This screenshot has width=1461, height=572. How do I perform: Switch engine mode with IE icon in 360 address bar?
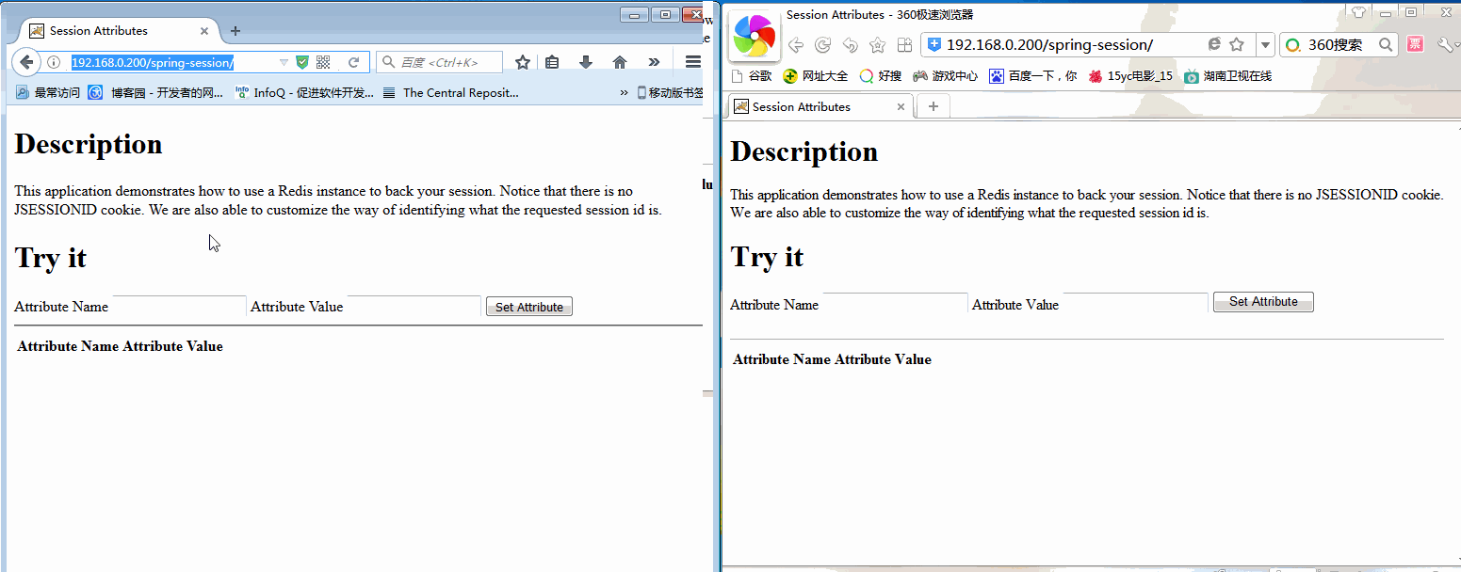[x=1214, y=44]
